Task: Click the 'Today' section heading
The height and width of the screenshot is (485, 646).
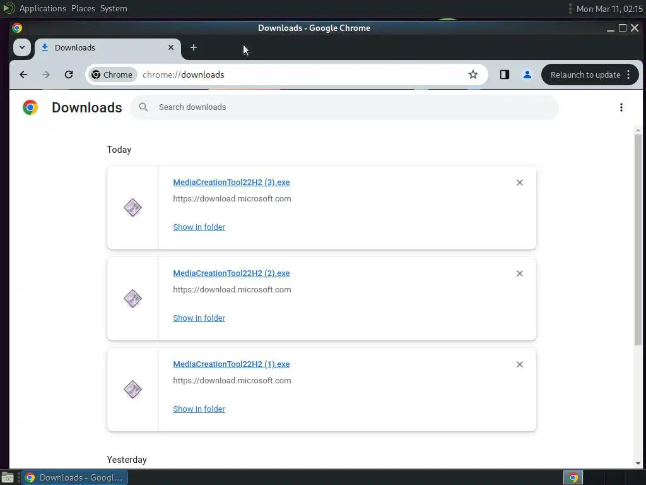Action: [x=119, y=150]
